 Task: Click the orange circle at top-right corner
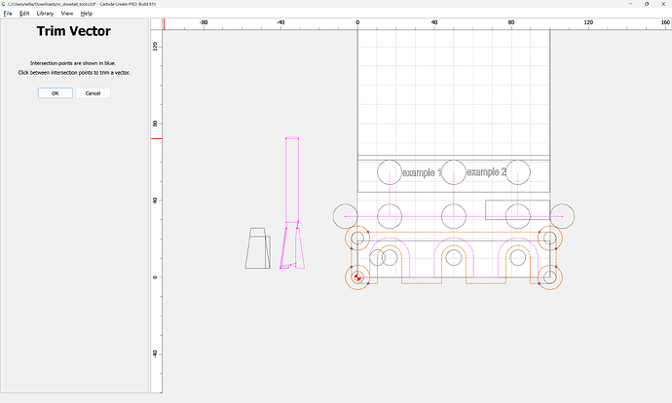(x=550, y=238)
